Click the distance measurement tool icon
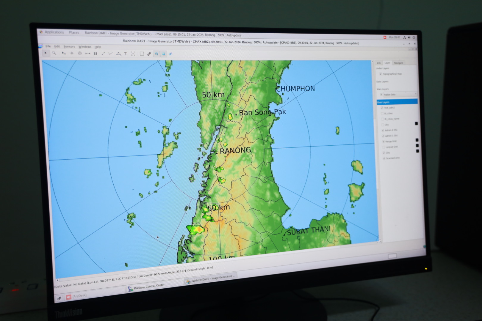The image size is (482, 321). tap(87, 53)
